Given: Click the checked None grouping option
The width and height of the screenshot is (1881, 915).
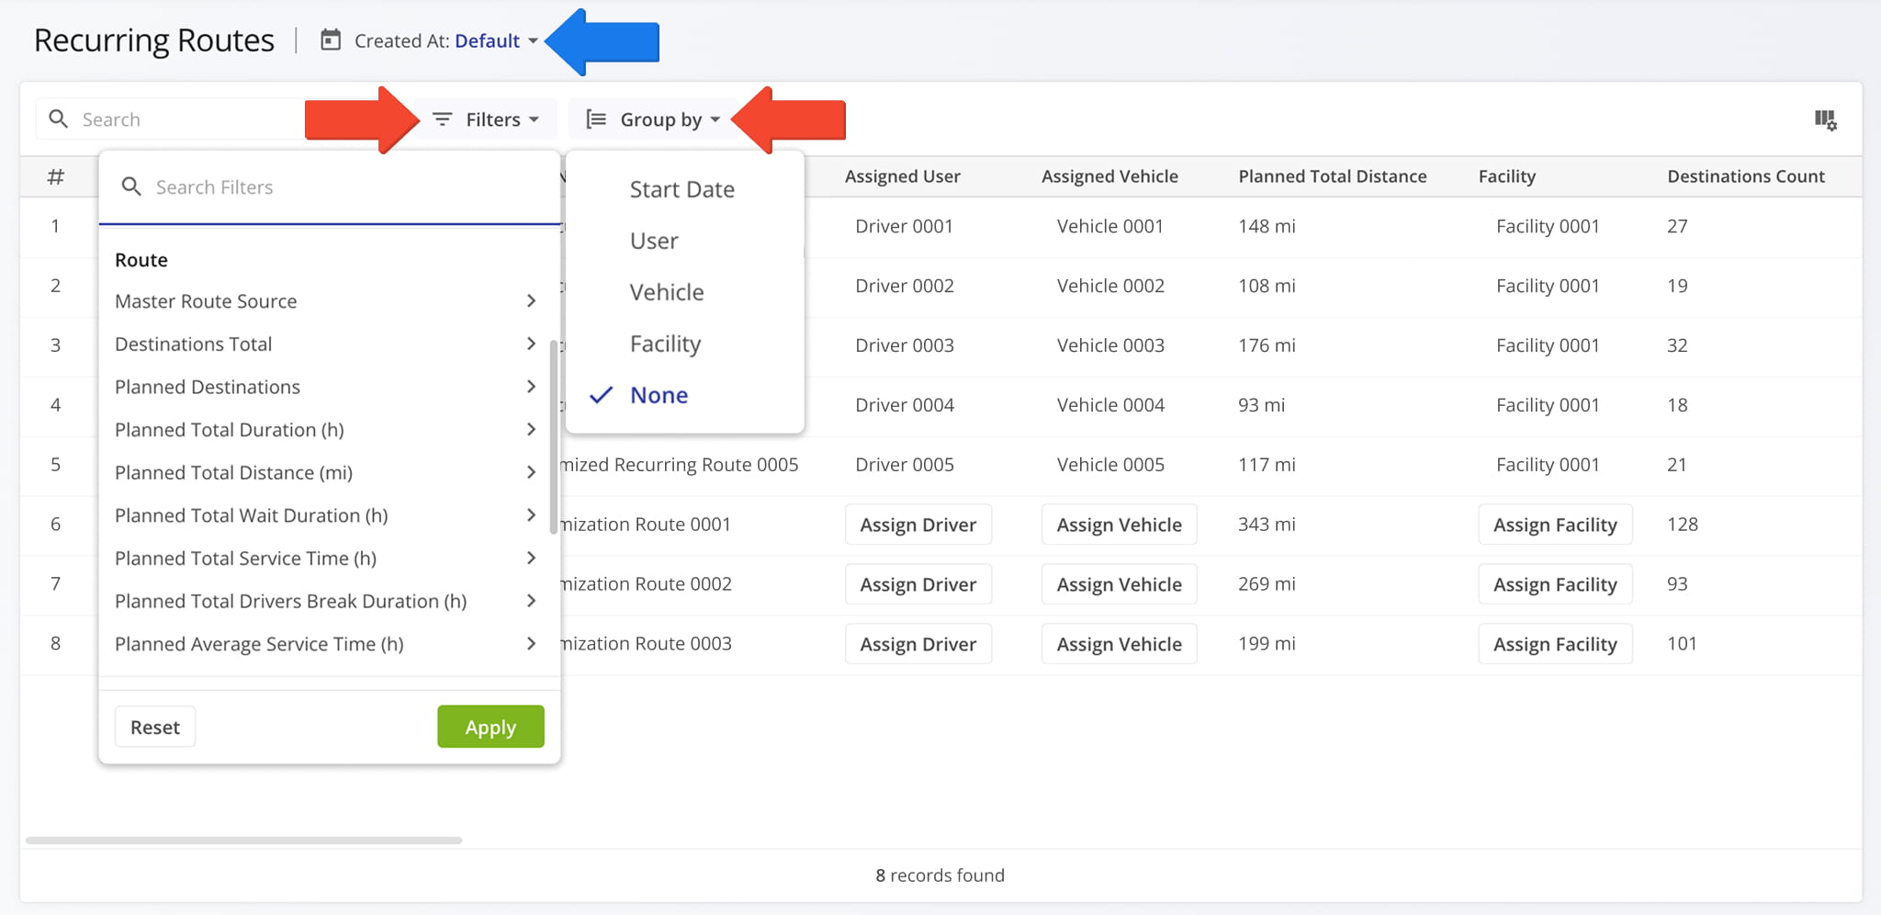Looking at the screenshot, I should (x=659, y=394).
